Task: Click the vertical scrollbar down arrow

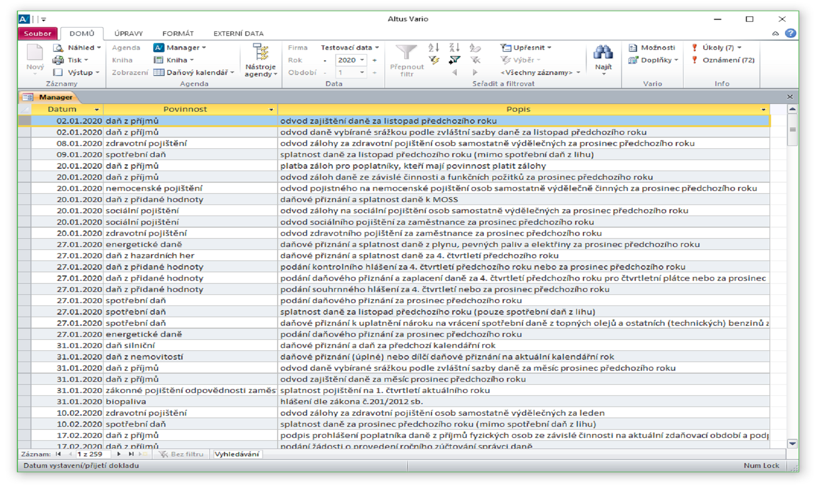Action: 792,443
